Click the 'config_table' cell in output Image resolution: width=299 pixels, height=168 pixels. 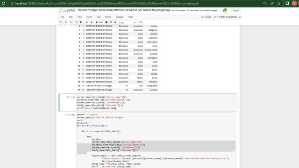click(x=152, y=86)
